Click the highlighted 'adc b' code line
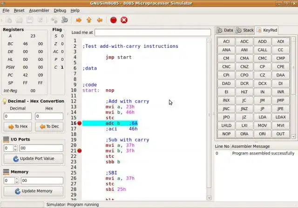Viewport: 298px width, 208px height. tap(110, 123)
